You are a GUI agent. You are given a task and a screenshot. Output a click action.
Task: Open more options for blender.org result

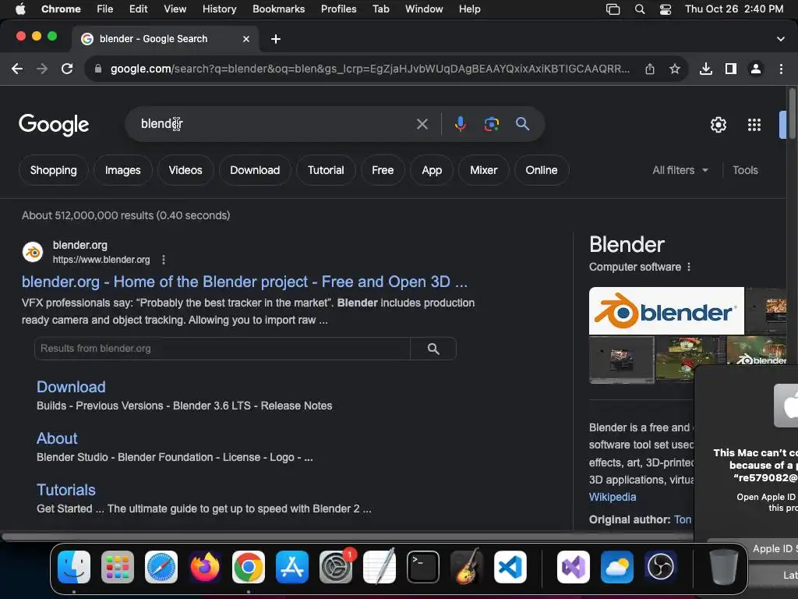click(164, 260)
